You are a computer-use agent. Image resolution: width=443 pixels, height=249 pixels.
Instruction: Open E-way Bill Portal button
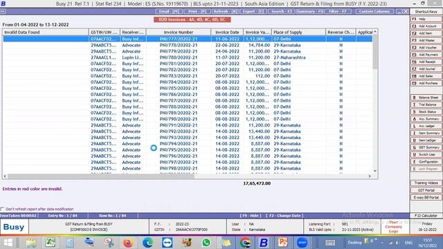426,197
